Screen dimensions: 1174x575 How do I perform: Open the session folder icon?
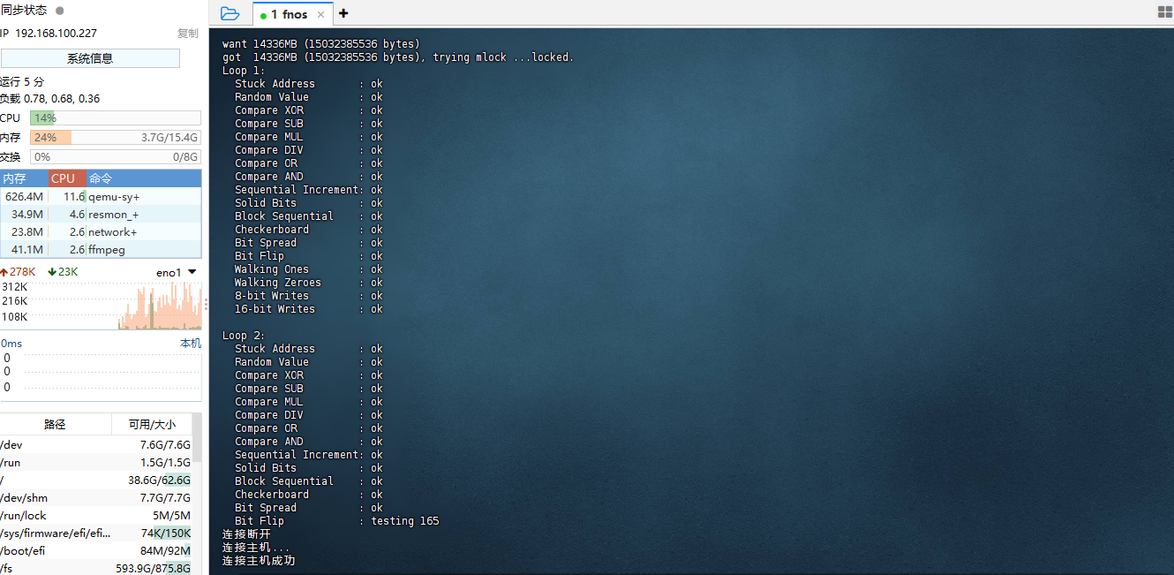pyautogui.click(x=230, y=13)
